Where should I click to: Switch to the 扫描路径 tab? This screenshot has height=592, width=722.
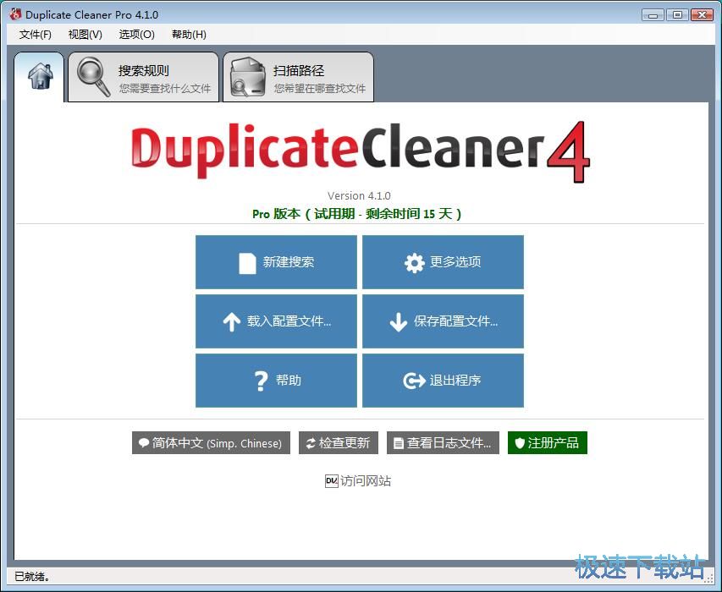coord(299,77)
